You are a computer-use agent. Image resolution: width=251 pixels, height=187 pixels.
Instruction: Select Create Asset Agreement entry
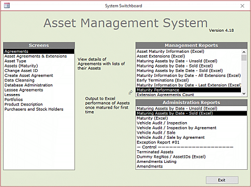[39, 75]
